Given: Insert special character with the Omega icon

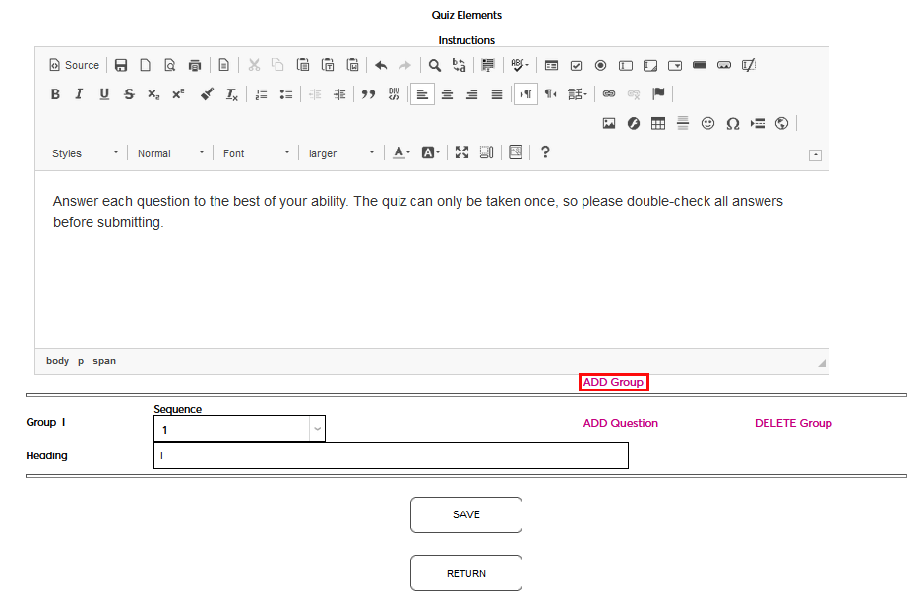Looking at the screenshot, I should tap(732, 124).
